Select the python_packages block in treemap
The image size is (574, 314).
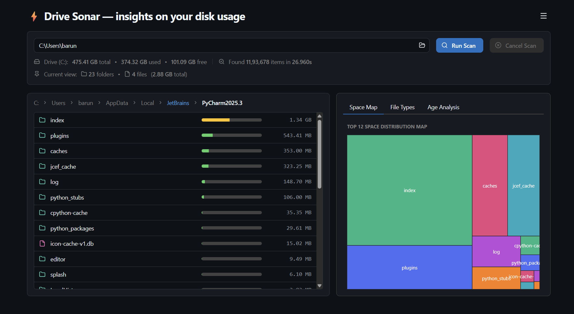(530, 263)
